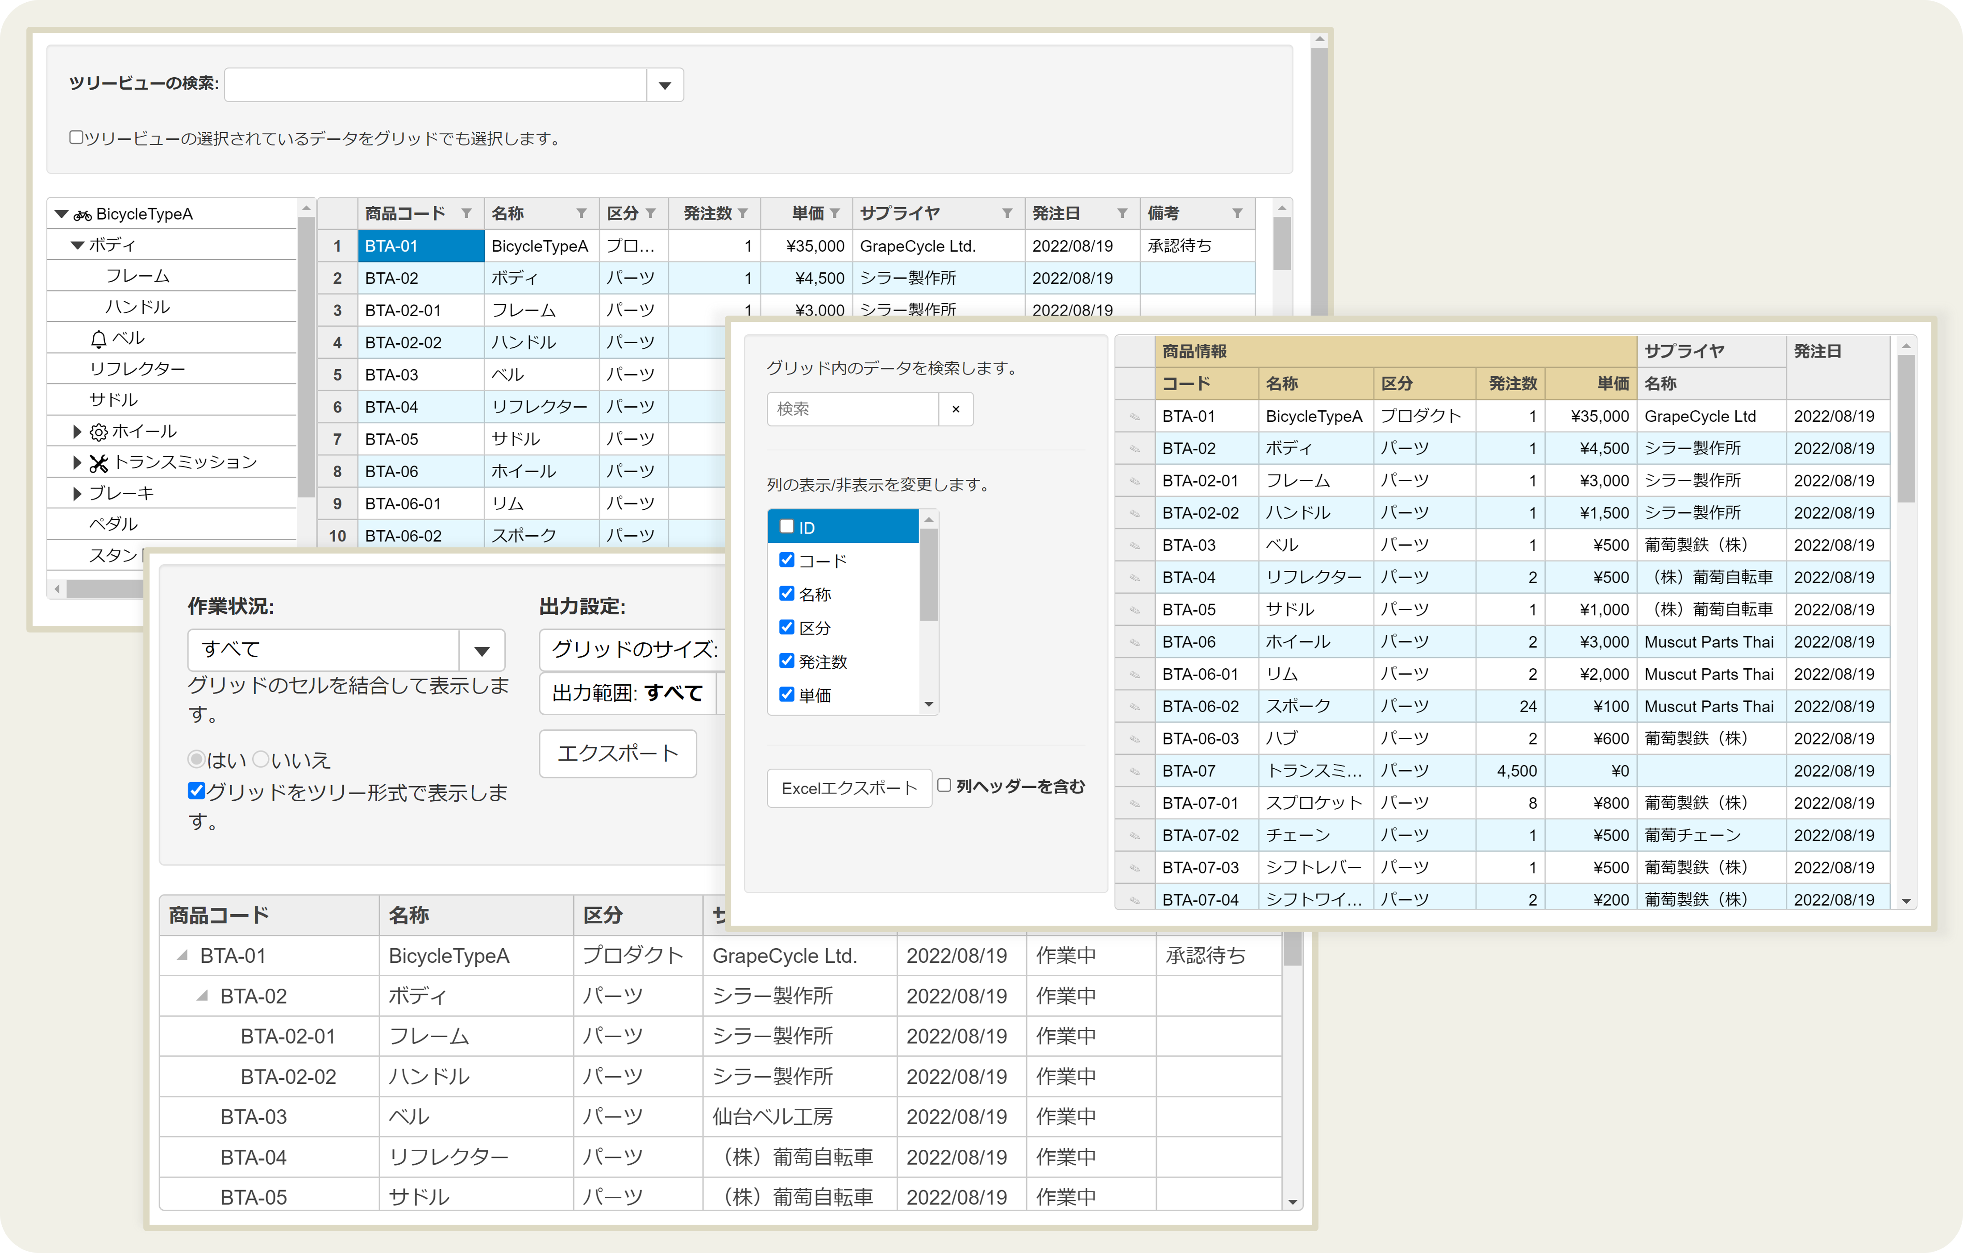Click the 備考 column filter icon

[x=1237, y=213]
